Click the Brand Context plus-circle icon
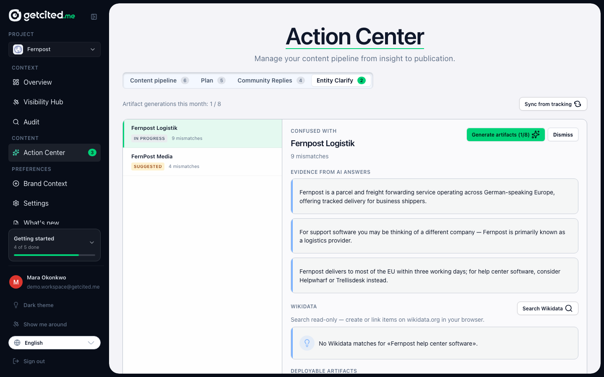604x377 pixels. 16,183
